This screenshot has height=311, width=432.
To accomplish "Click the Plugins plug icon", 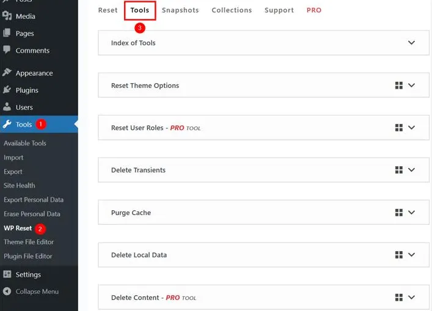I will 7,90.
